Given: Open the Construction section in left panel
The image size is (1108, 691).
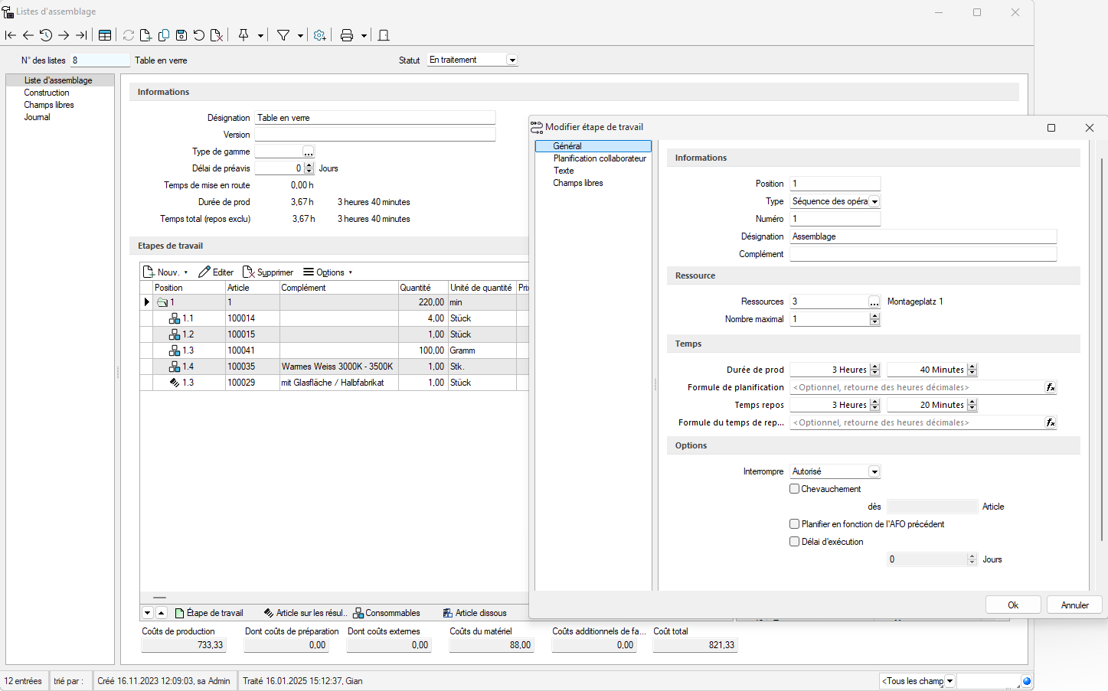Looking at the screenshot, I should pyautogui.click(x=47, y=93).
